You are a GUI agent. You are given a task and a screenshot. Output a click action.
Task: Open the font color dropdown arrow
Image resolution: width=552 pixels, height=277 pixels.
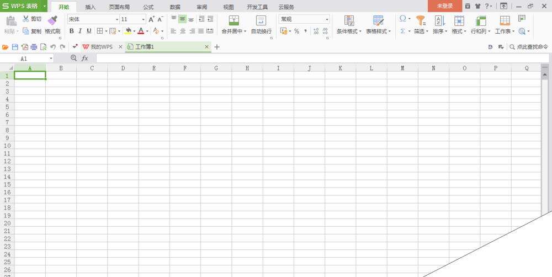click(x=147, y=31)
